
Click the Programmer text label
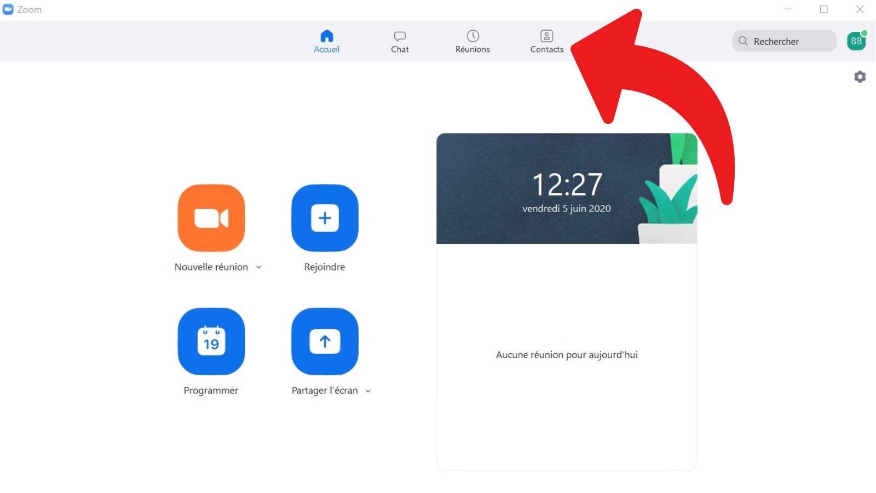[x=211, y=391]
